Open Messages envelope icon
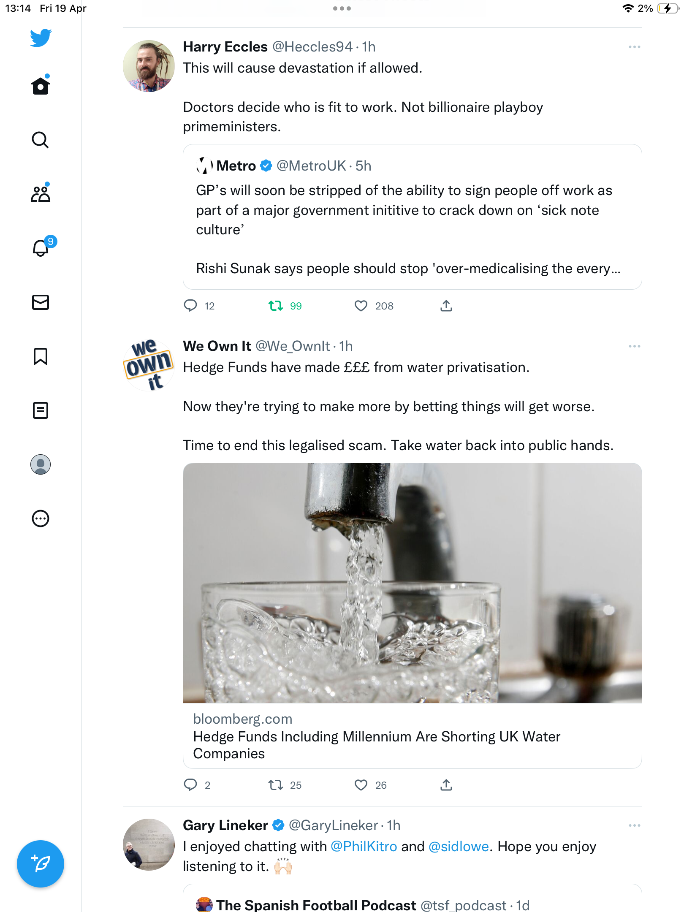 pos(41,302)
